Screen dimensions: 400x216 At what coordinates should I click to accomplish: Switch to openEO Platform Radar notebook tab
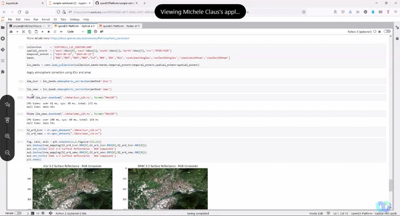coord(119,26)
